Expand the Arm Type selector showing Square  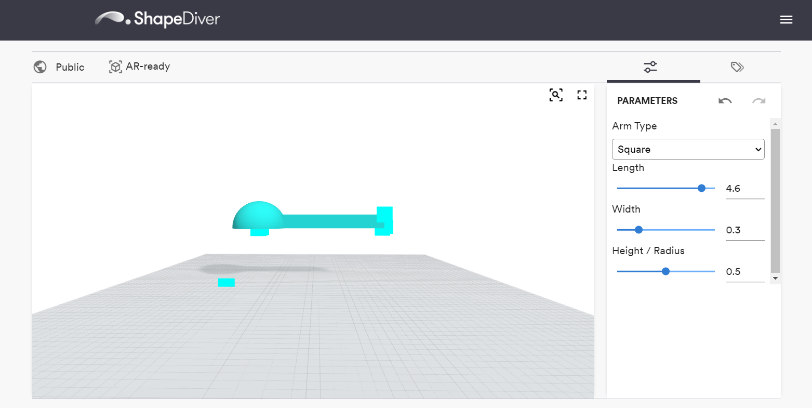click(x=688, y=149)
